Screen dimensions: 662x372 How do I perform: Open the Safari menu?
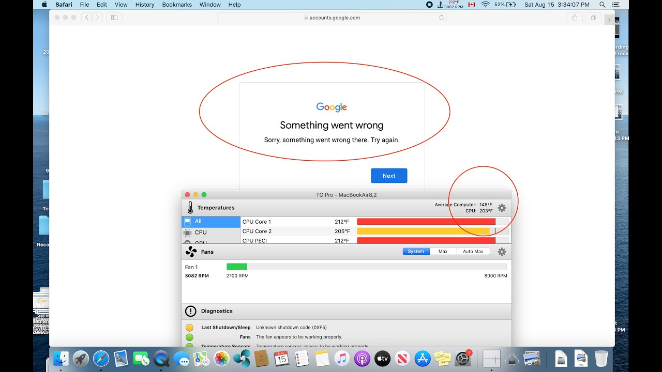(x=64, y=5)
